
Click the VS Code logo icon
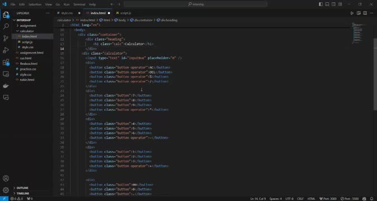(x=4, y=4)
